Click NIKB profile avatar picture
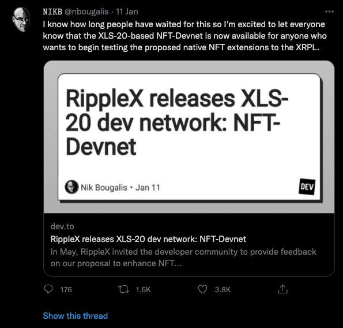This screenshot has width=343, height=328. pos(21,19)
